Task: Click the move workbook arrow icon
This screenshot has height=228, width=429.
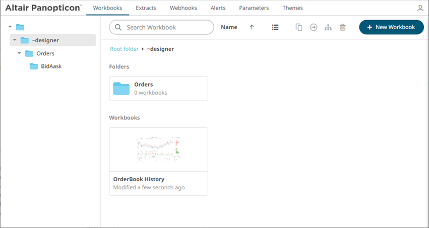Action: coord(313,27)
